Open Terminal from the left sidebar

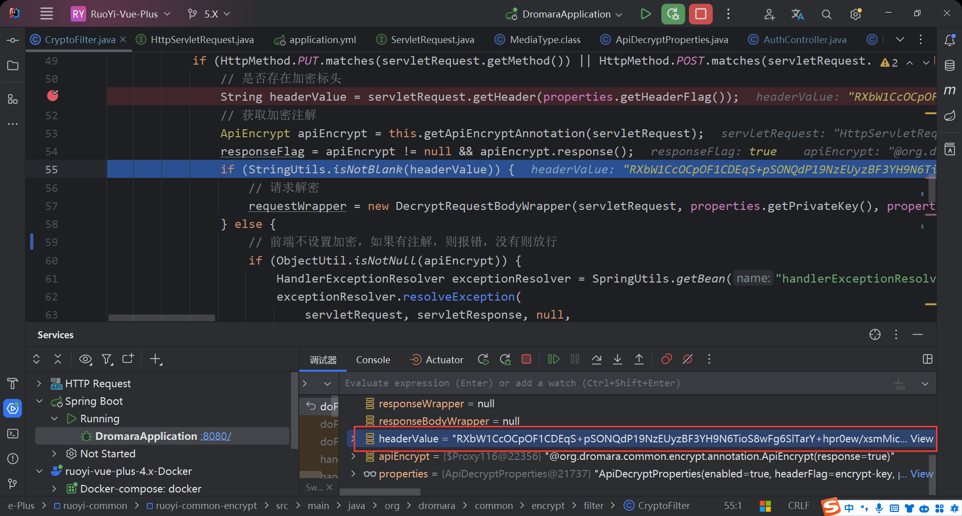point(13,434)
